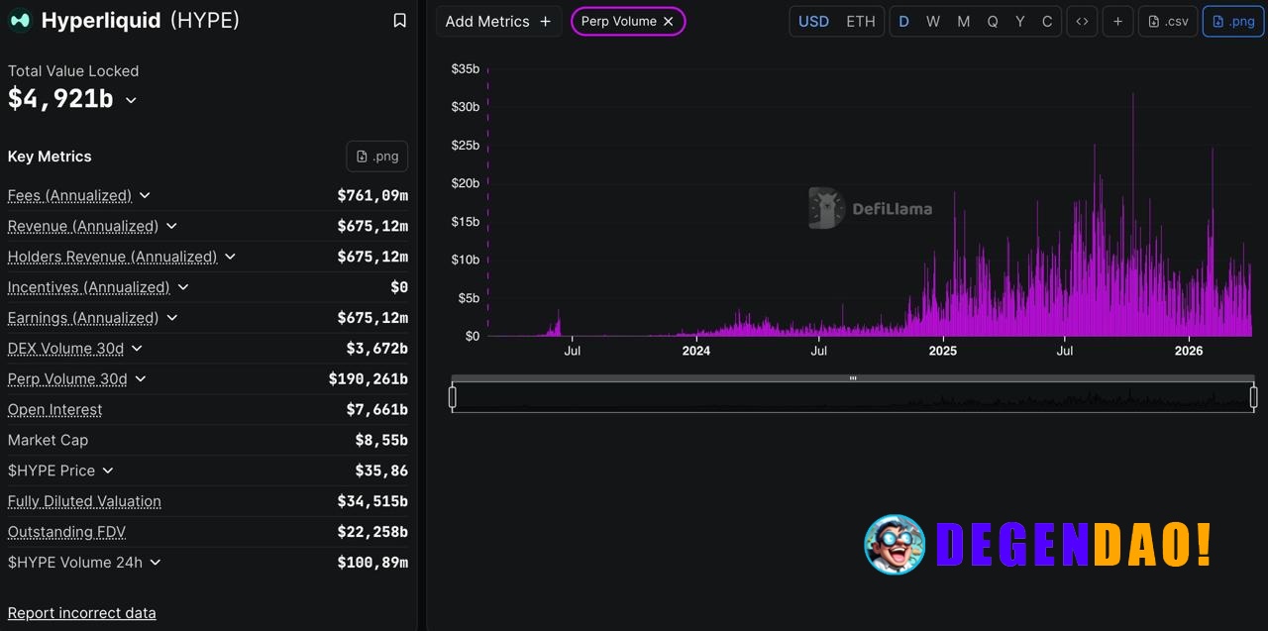Download Key Metrics as .png
Screen dimensions: 1268x631
point(377,157)
